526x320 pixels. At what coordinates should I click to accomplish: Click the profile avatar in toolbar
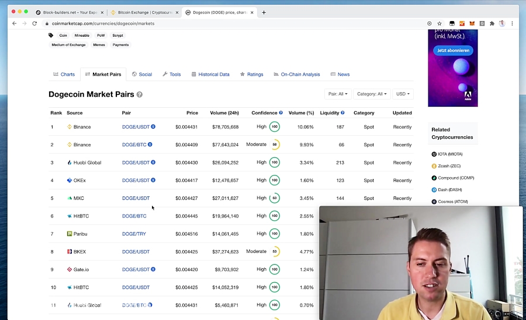(x=502, y=23)
